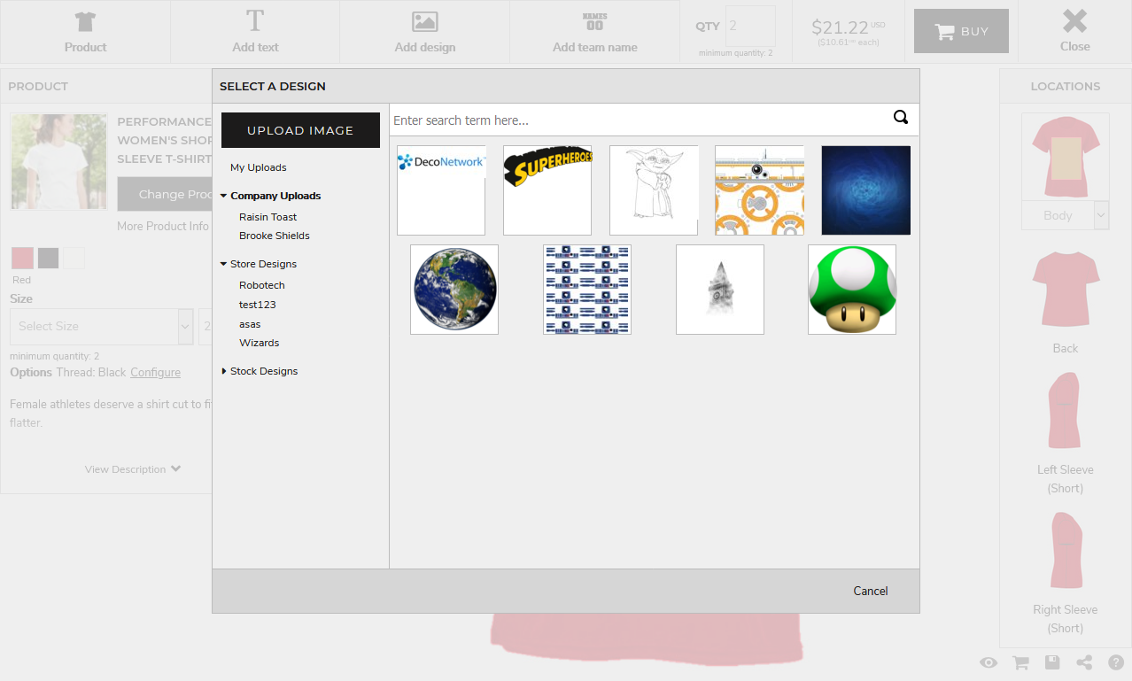Screen dimensions: 1132x681
Task: Select My Uploads in the design sidebar
Action: coord(257,167)
